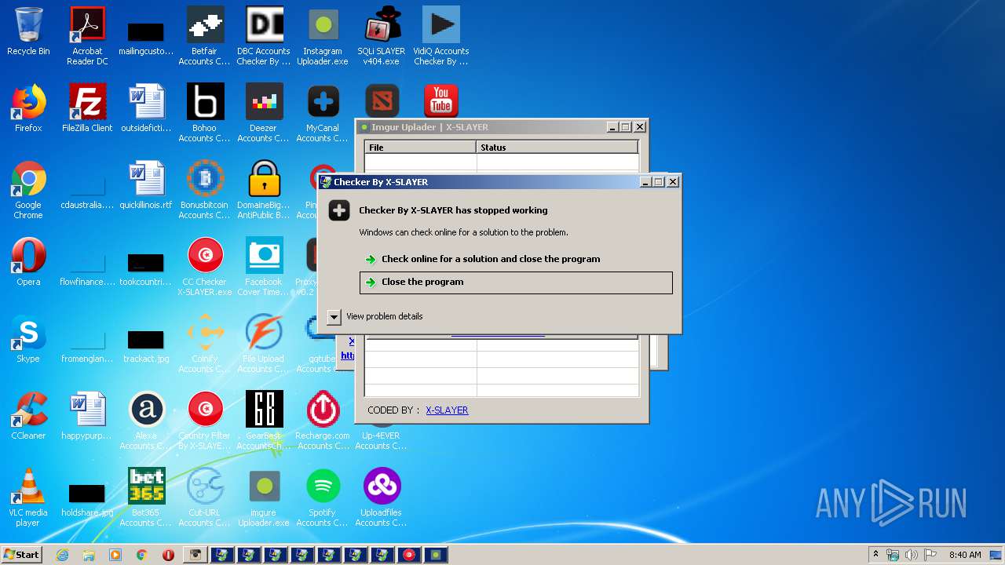Open Chrome from the taskbar
Image resolution: width=1005 pixels, height=565 pixels.
coord(141,555)
